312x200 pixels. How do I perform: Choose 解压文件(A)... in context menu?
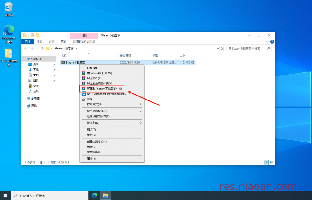click(x=112, y=78)
